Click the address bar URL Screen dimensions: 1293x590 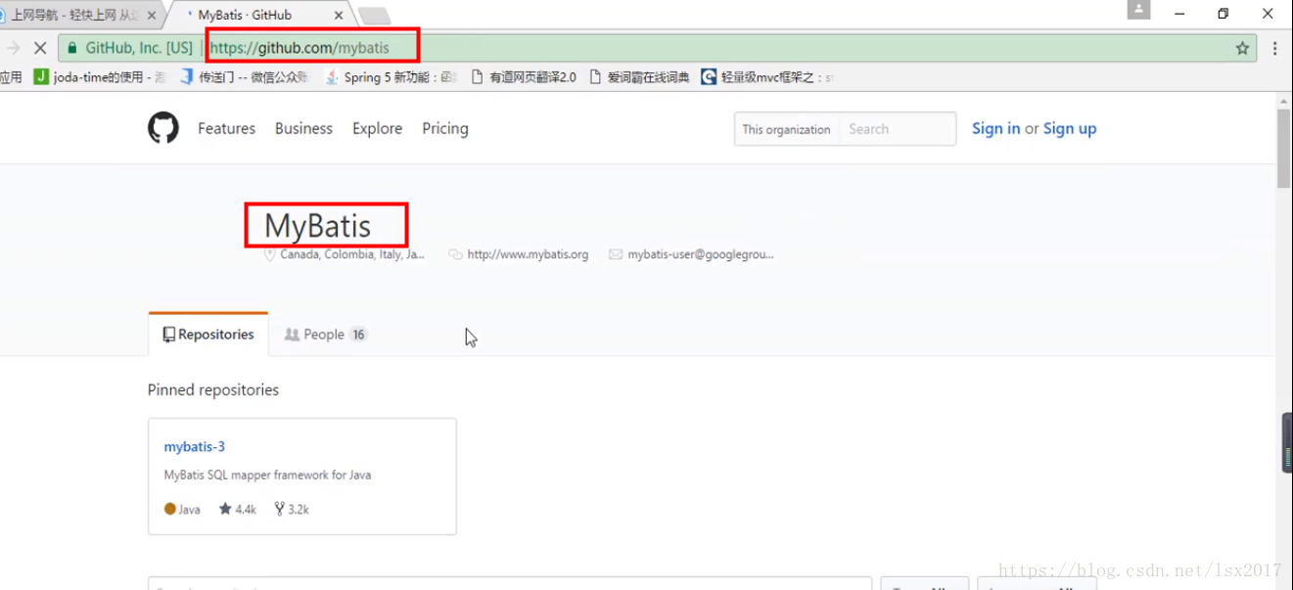tap(300, 48)
